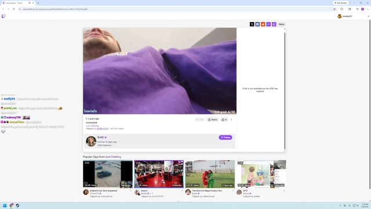This screenshot has width=371, height=209.
Task: Click the chat panel scroll-up arrow
Action: (x=285, y=29)
